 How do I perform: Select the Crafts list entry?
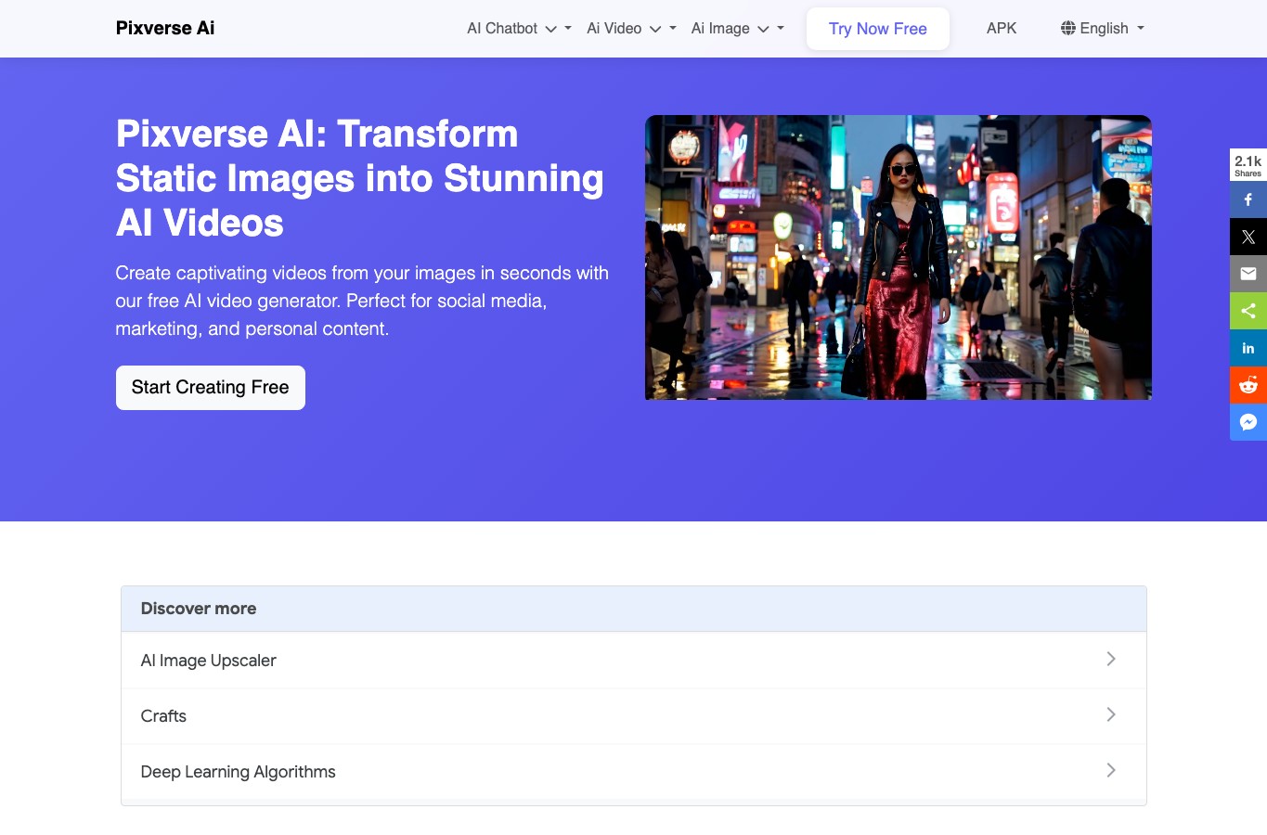[x=634, y=716]
